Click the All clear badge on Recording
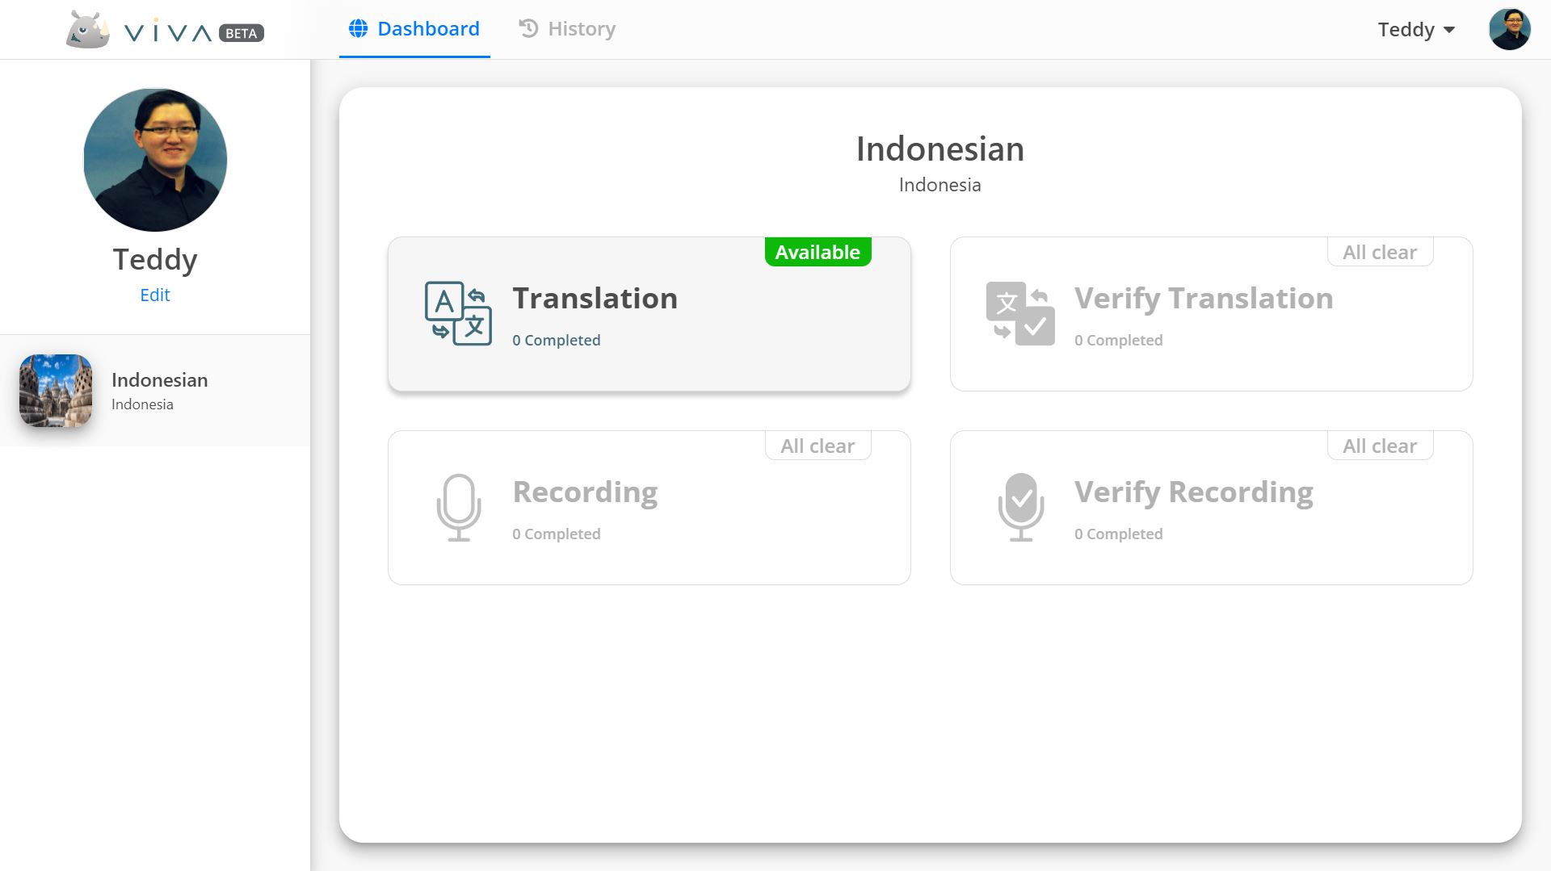The width and height of the screenshot is (1551, 871). tap(818, 446)
